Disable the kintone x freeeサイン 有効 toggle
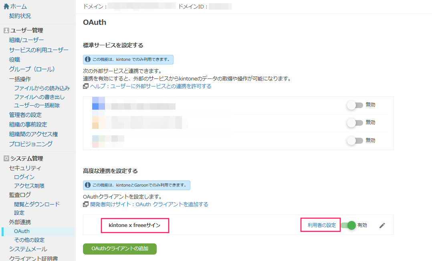The height and width of the screenshot is (261, 432). 349,225
